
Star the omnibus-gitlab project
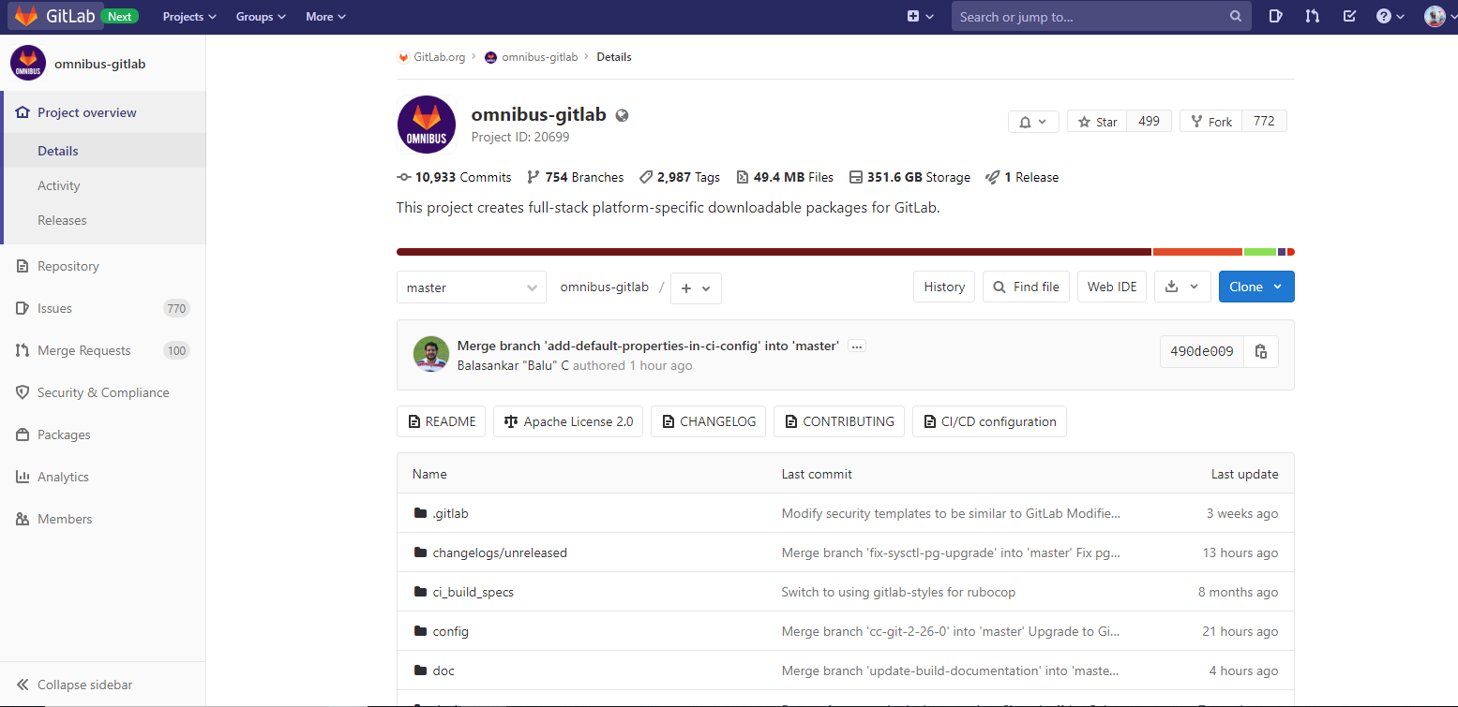pos(1097,122)
